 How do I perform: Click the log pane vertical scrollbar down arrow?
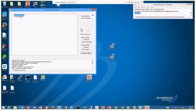point(92,68)
